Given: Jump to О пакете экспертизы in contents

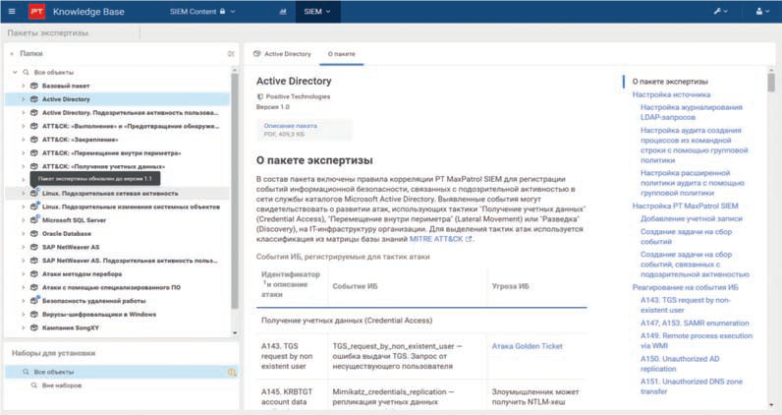Looking at the screenshot, I should click(670, 82).
